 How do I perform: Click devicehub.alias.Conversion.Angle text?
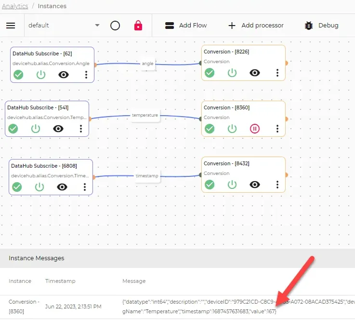[51, 64]
